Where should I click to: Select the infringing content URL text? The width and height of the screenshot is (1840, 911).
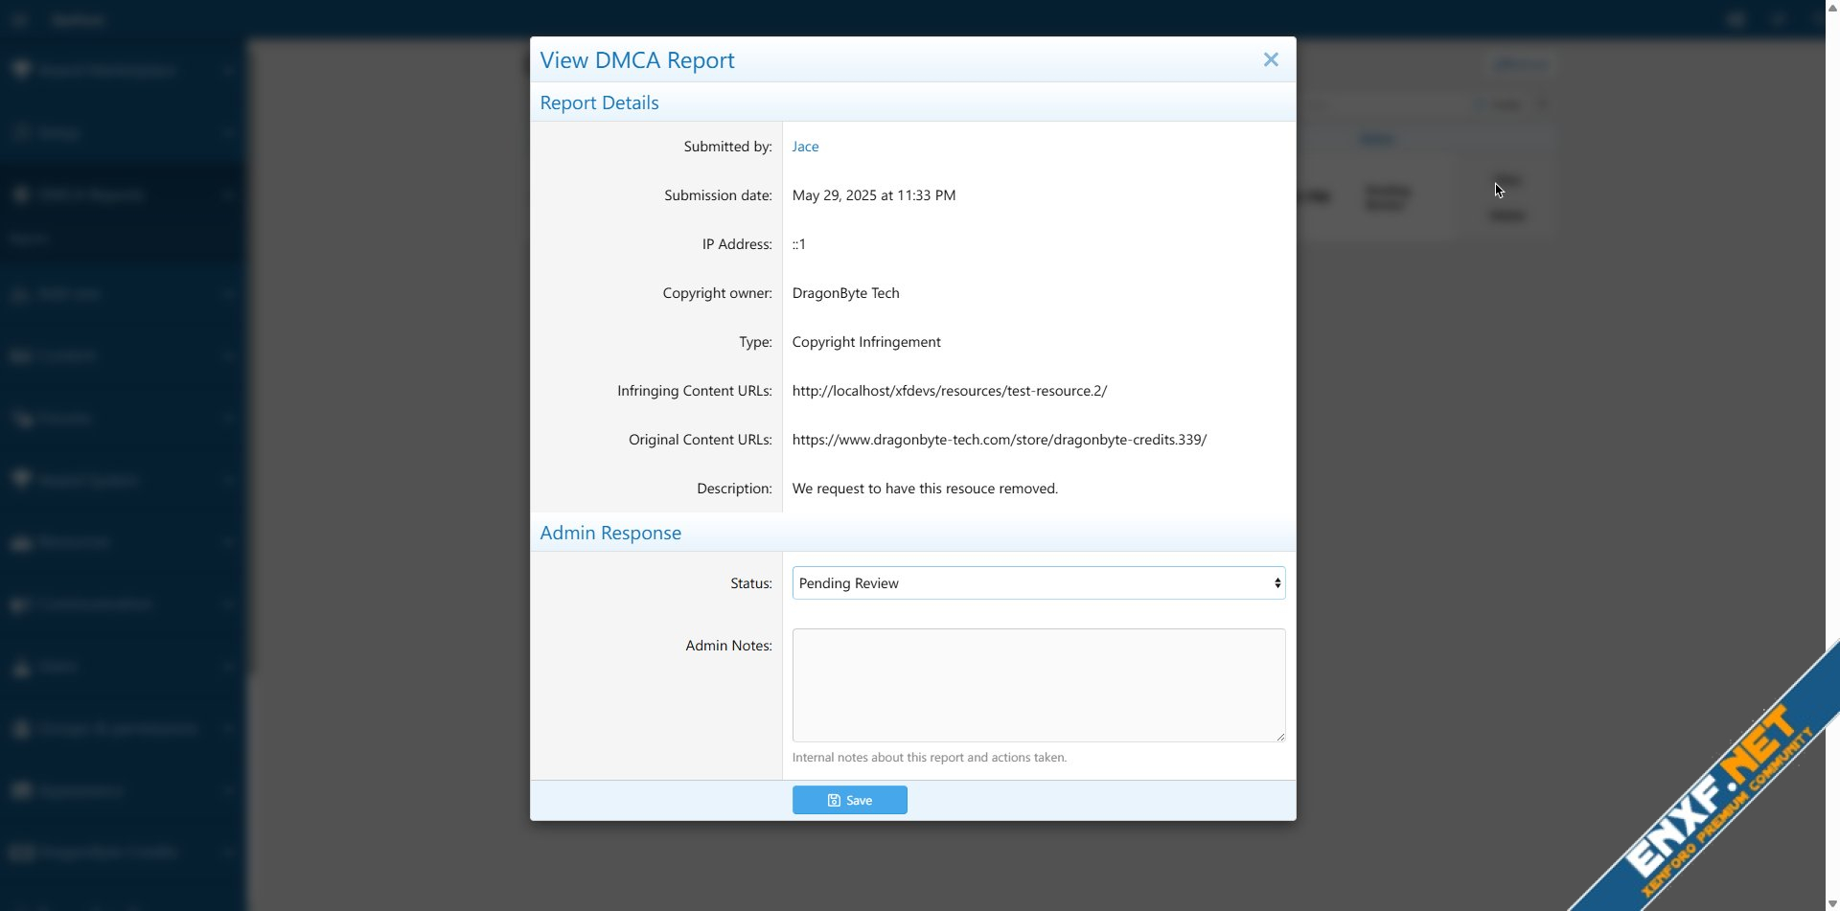tap(949, 391)
